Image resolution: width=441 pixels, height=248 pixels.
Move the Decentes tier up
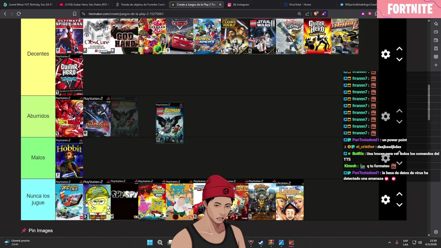[399, 49]
